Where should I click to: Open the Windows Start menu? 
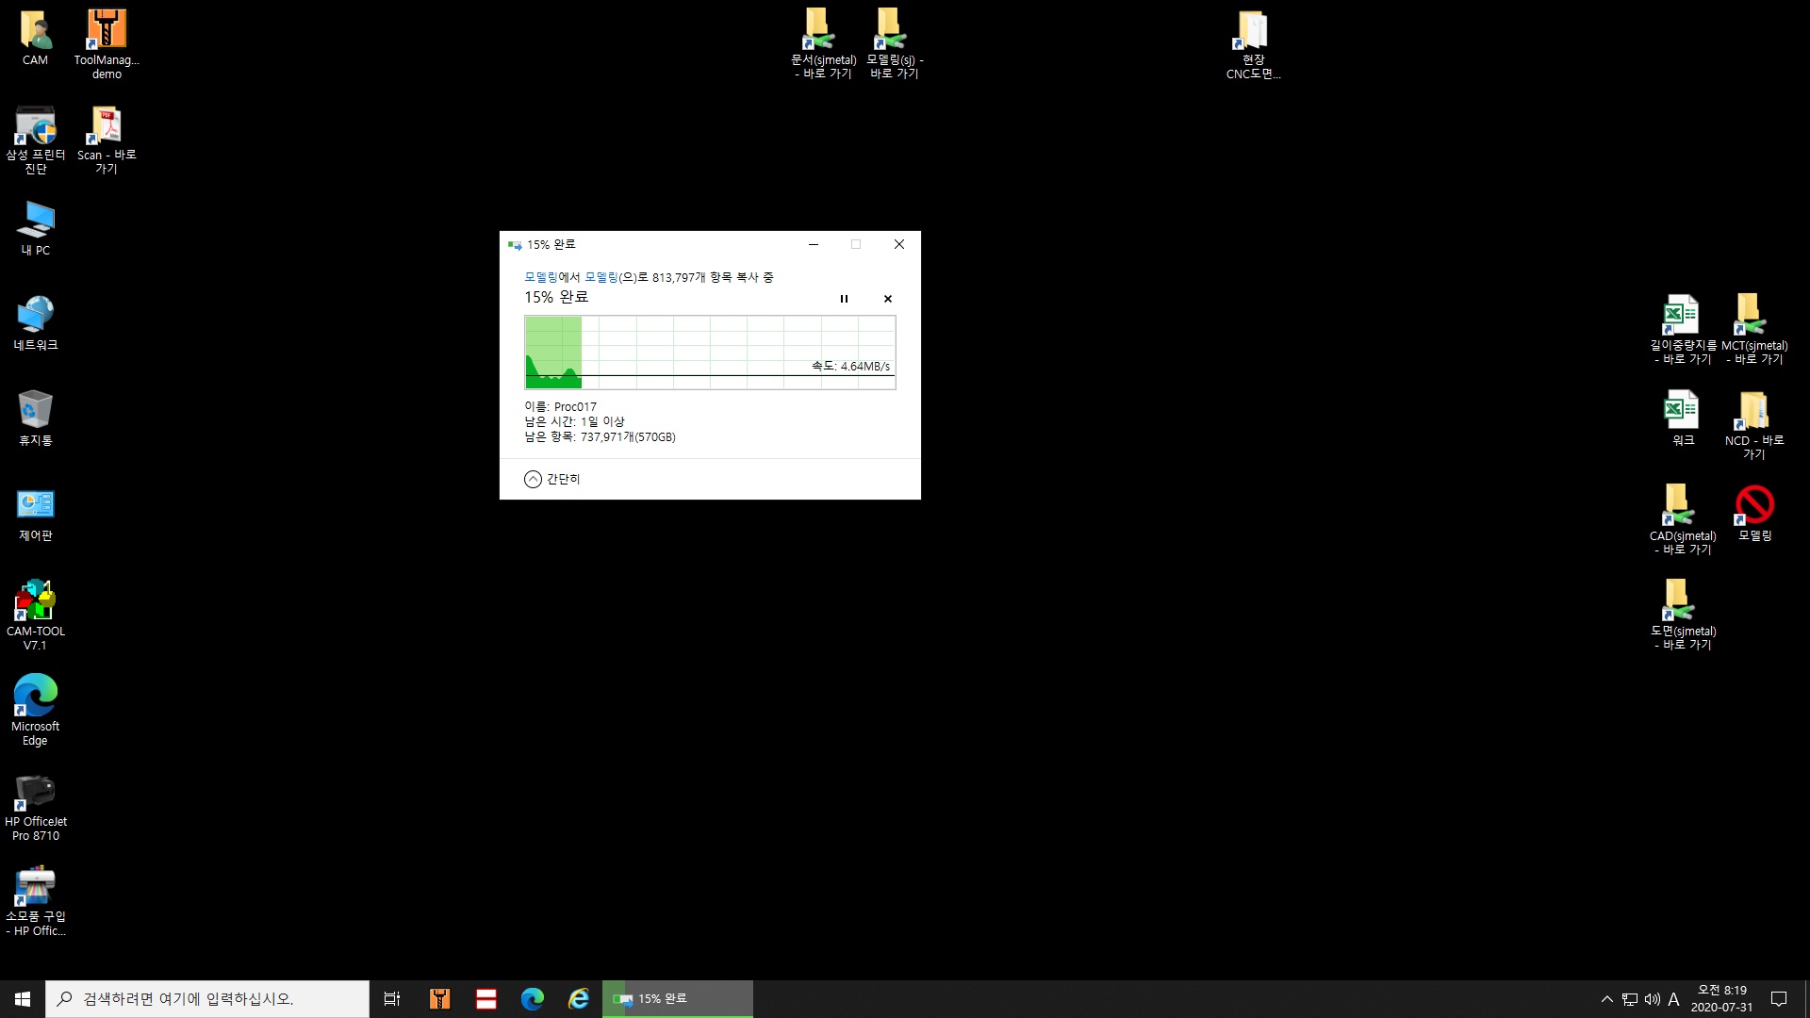point(23,999)
